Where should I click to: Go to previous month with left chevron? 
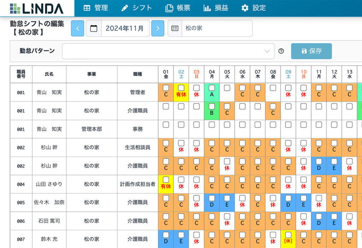coord(78,29)
